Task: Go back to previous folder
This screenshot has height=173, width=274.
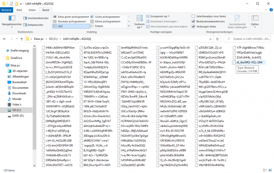Action: [4, 39]
